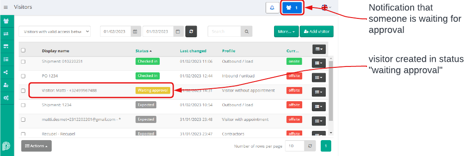Sort by the Profile column header

(229, 51)
